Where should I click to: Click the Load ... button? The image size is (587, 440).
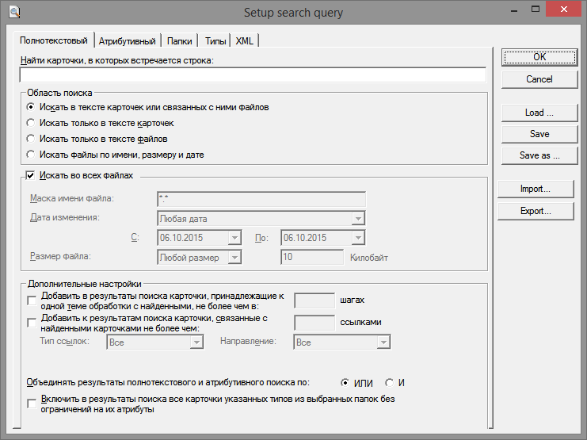pos(539,113)
